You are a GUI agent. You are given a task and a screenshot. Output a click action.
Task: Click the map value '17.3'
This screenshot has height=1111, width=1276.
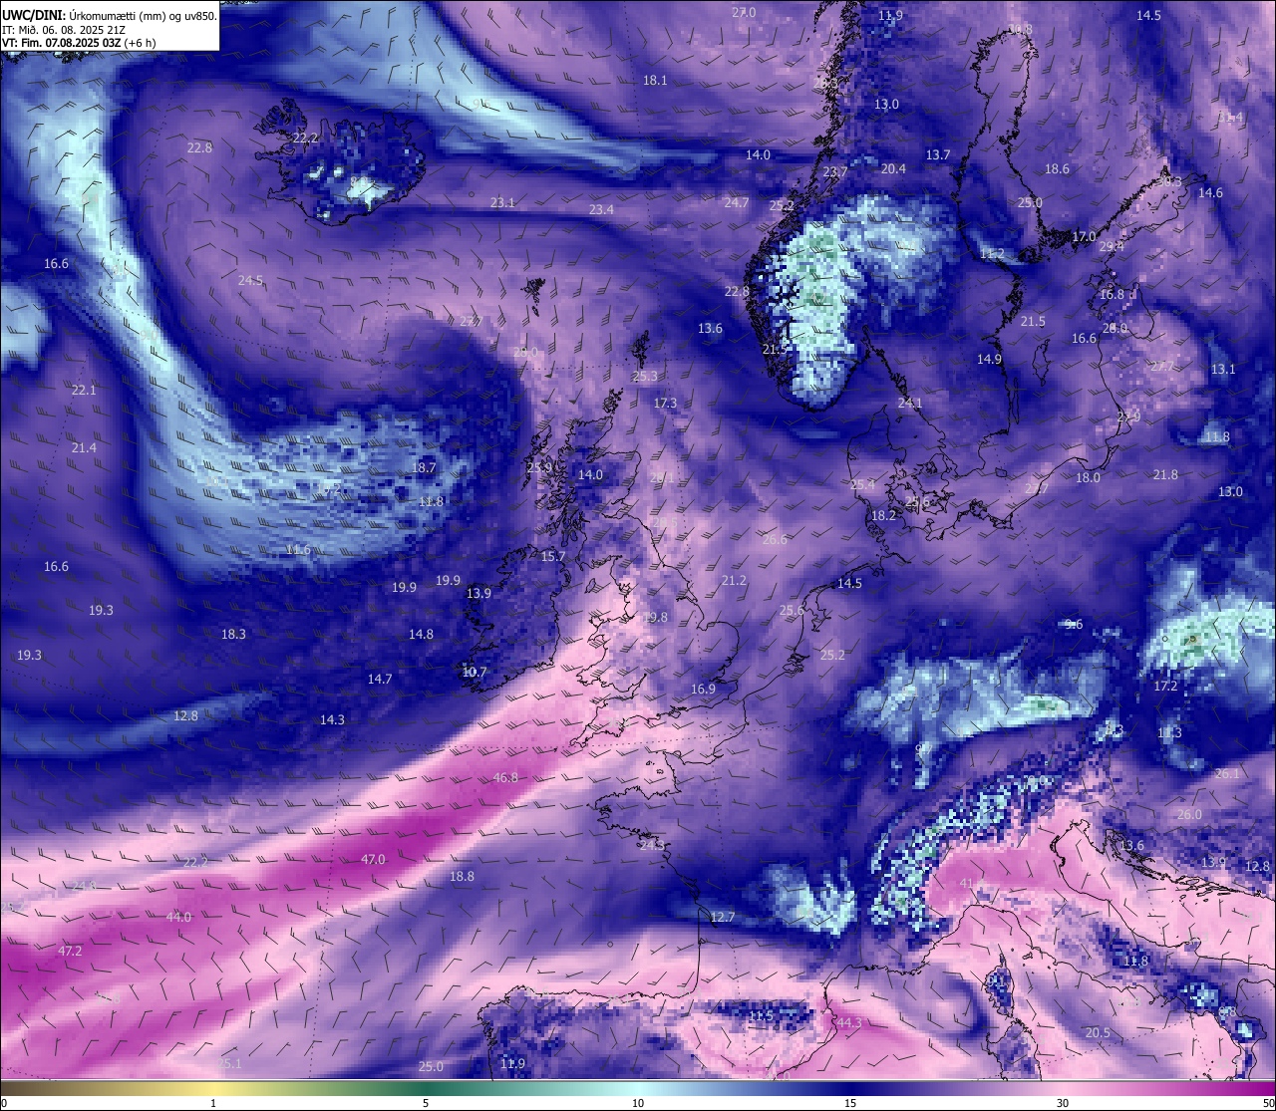click(665, 404)
